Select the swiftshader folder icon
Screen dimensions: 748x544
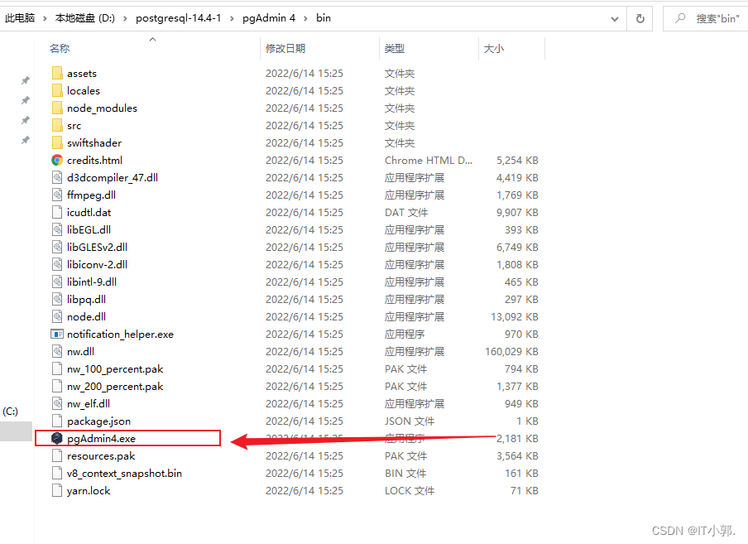[57, 142]
